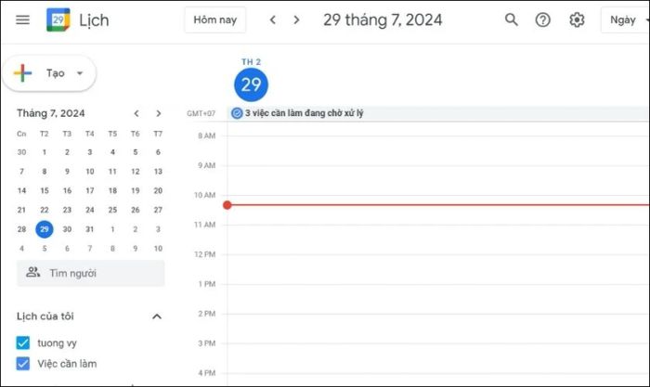Select July 30 in the mini calendar

[x=67, y=229]
